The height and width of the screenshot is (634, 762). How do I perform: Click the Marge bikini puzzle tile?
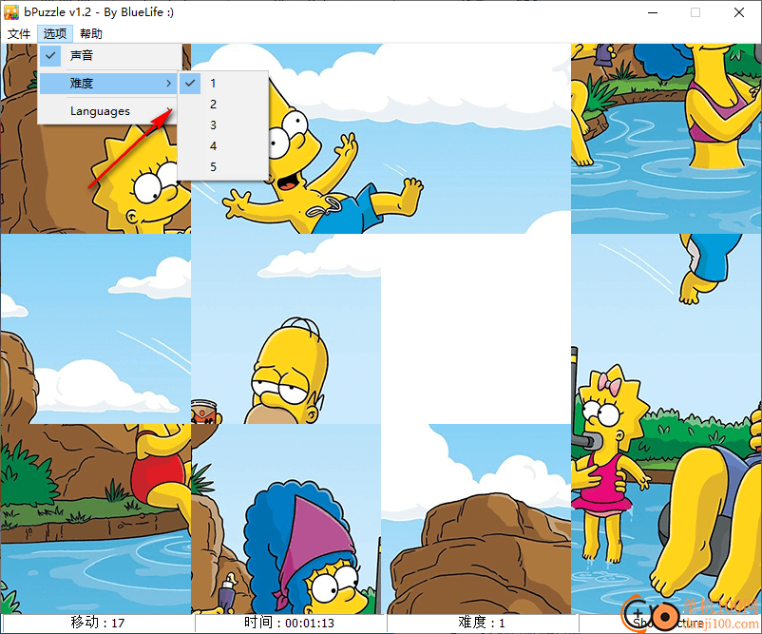tap(666, 139)
